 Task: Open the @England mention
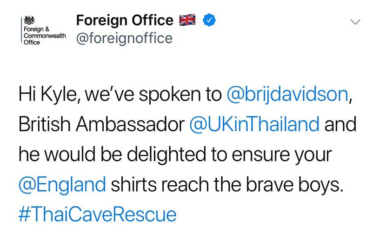pos(62,184)
